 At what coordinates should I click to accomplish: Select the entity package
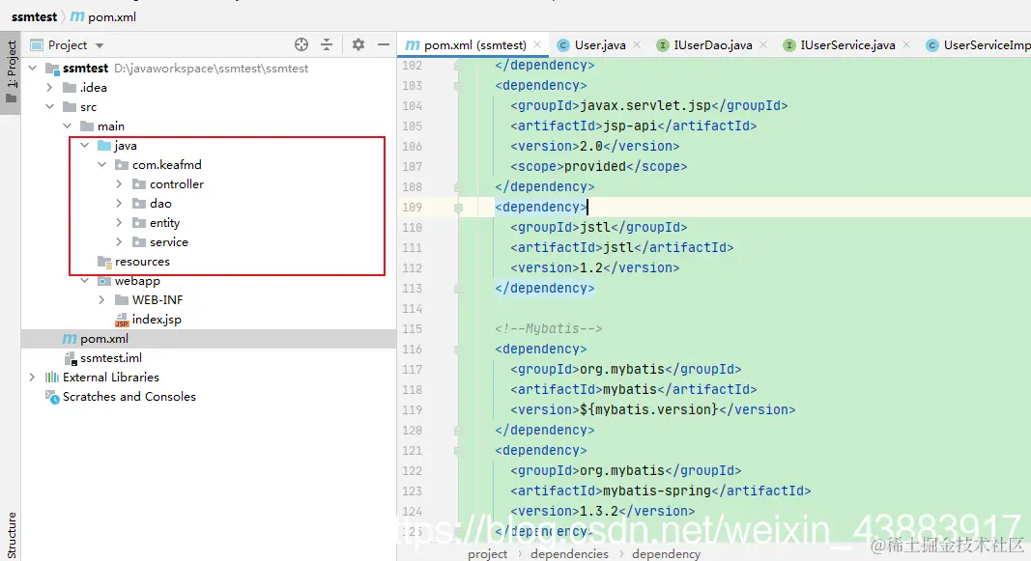(164, 223)
